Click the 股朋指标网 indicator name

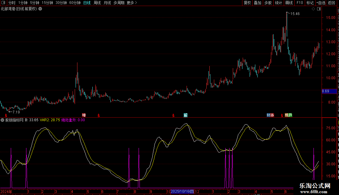pos(14,120)
